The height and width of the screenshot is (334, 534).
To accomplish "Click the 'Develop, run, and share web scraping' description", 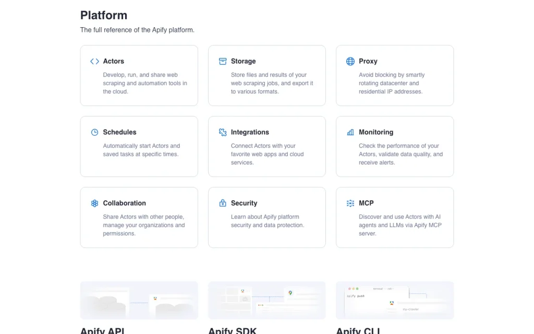I will coord(145,83).
